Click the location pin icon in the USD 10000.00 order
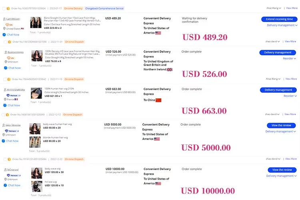The image size is (300, 200). point(4,180)
